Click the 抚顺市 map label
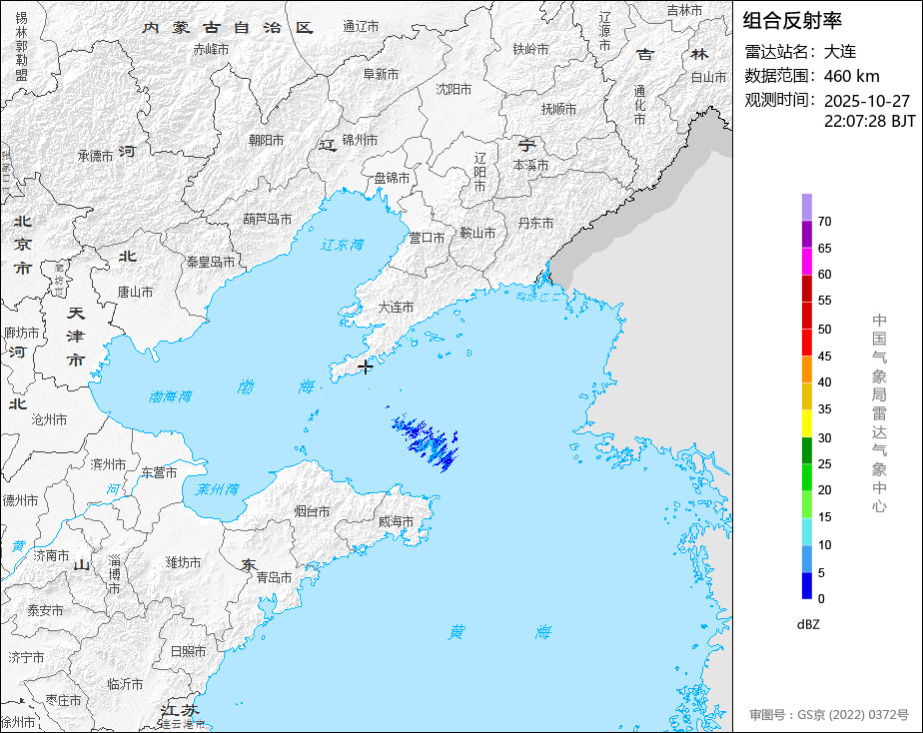The width and height of the screenshot is (923, 733). pos(558,109)
